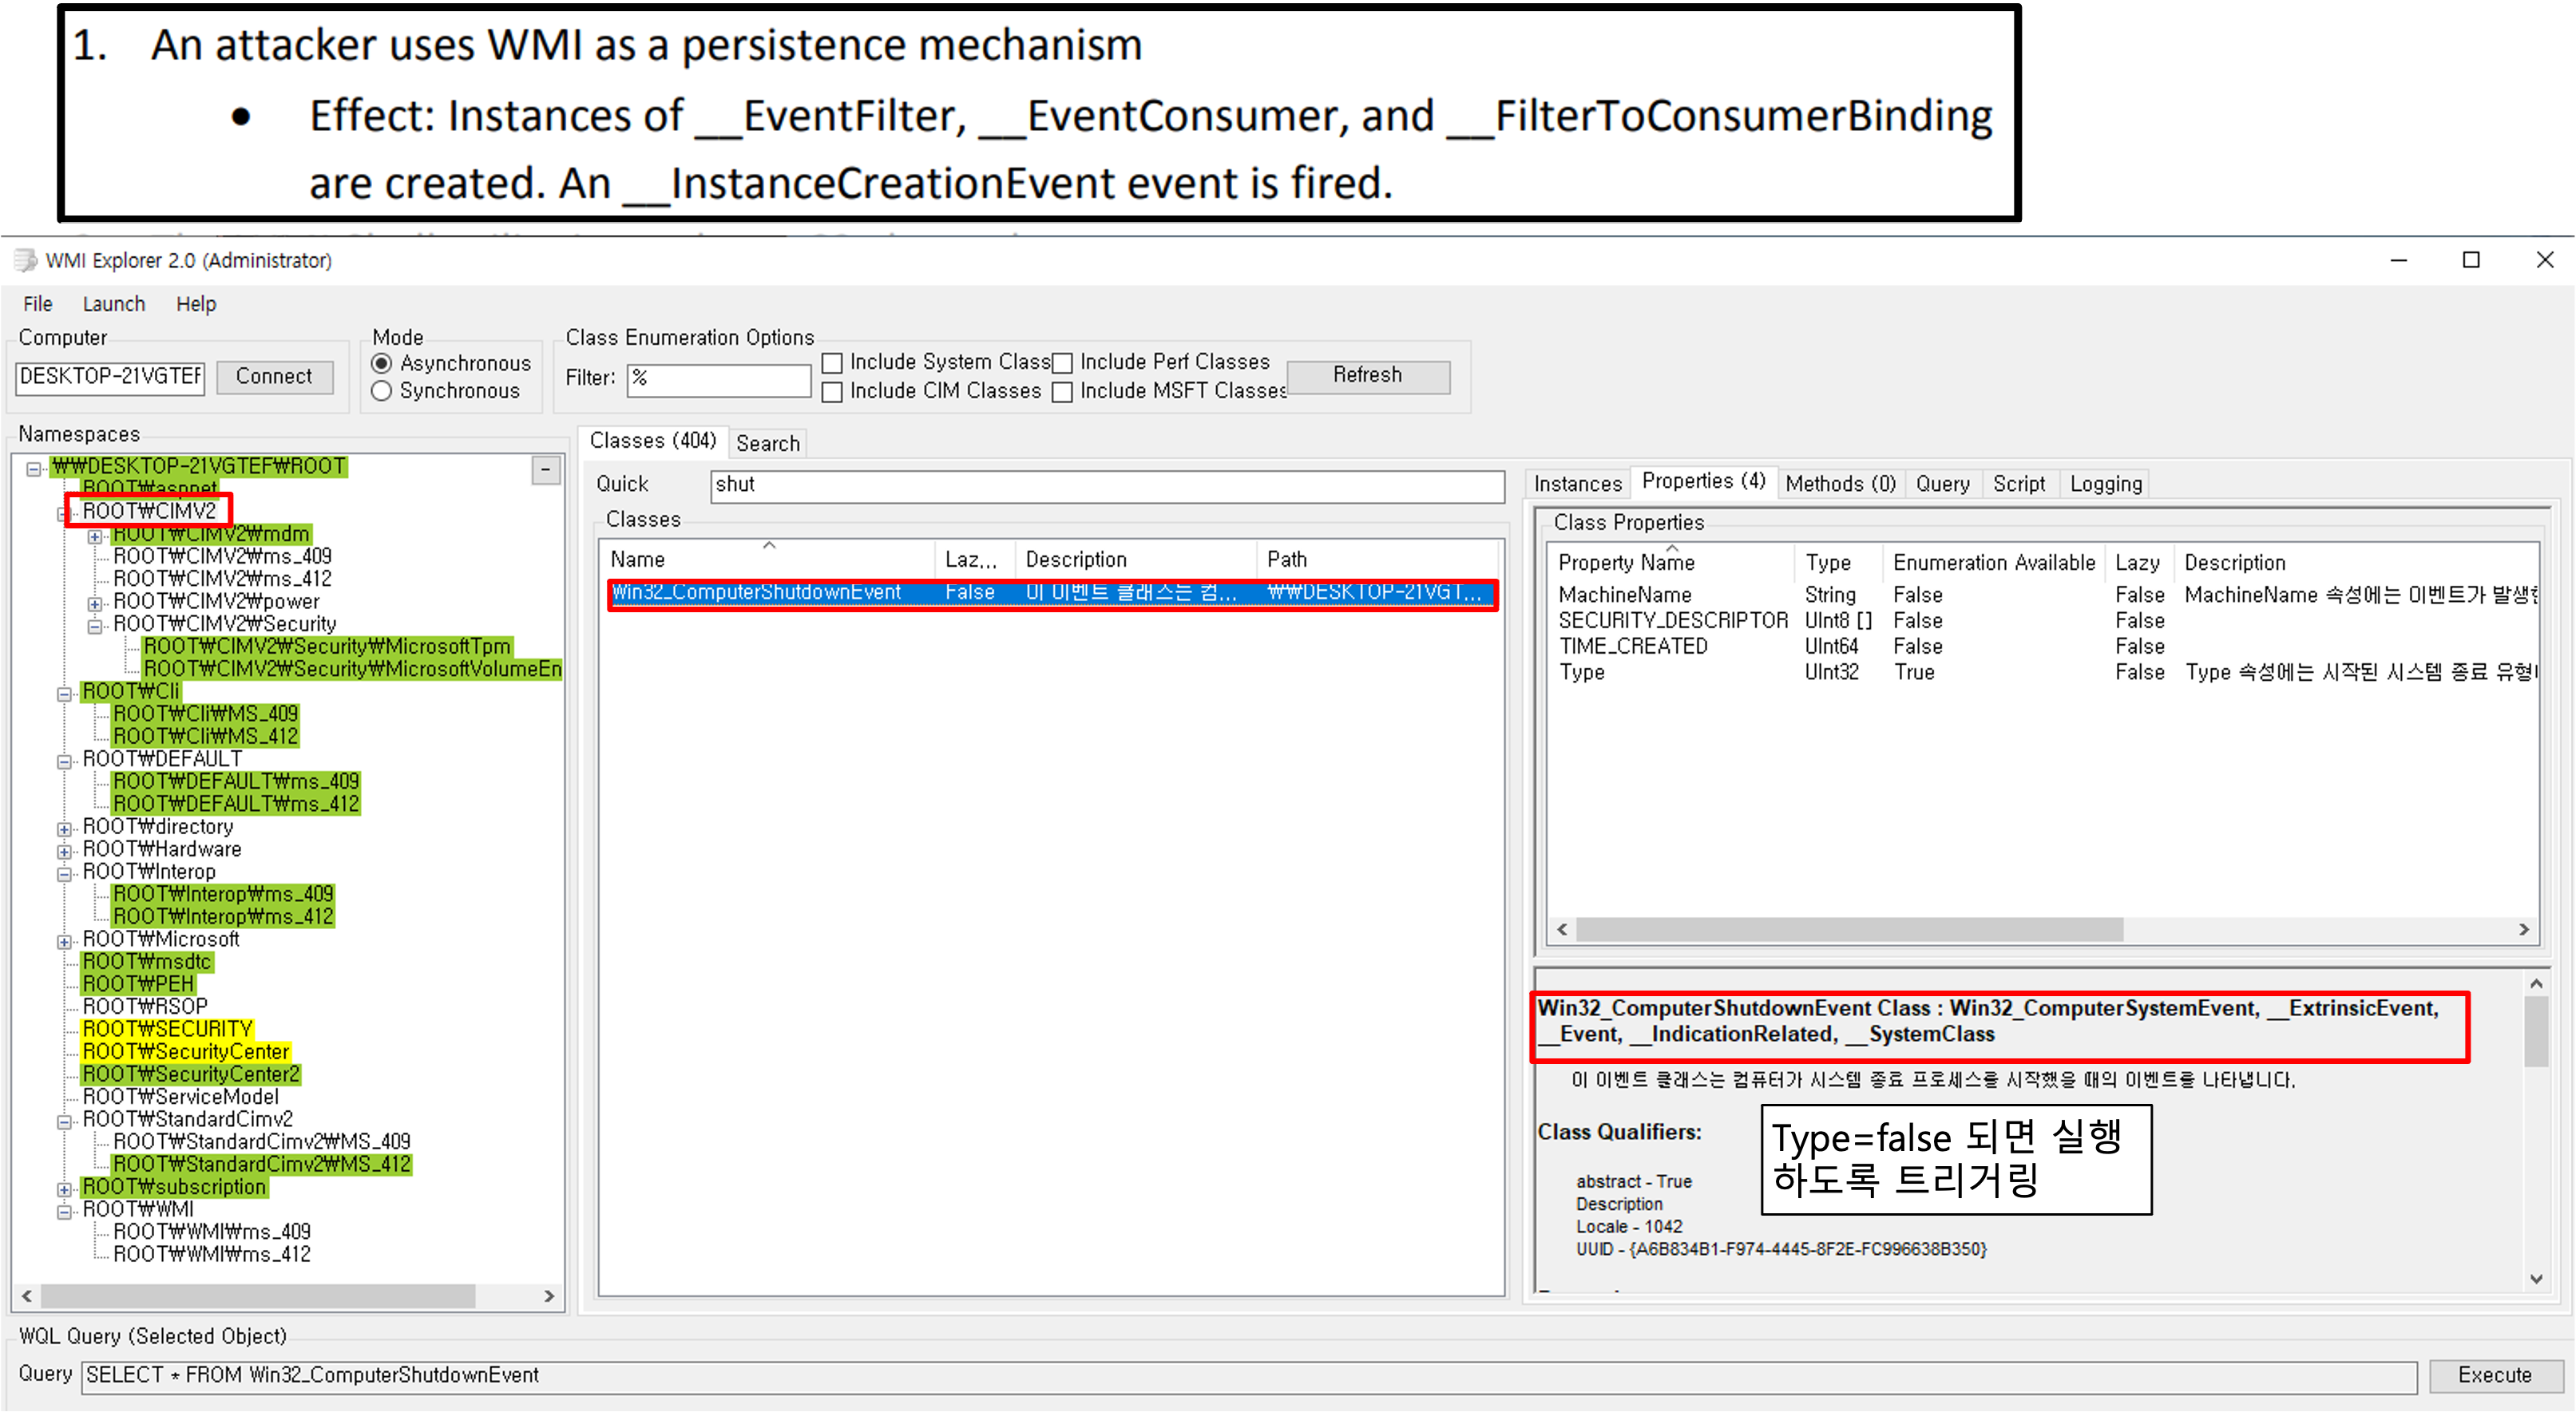
Task: Click the left arrow of Class Properties scrollbar
Action: coord(1562,929)
